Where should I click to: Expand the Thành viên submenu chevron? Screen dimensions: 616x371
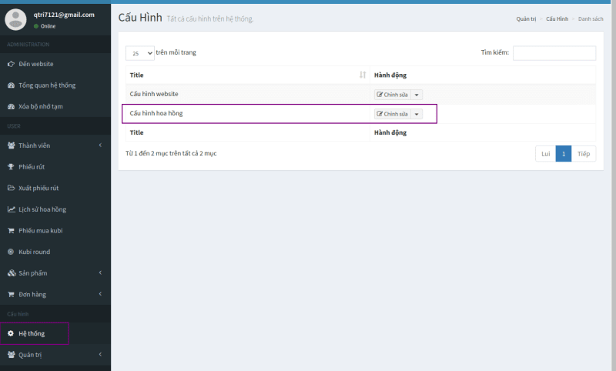tap(100, 145)
